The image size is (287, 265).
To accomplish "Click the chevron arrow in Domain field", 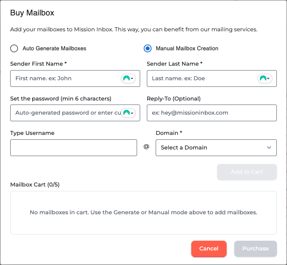I will pos(269,148).
